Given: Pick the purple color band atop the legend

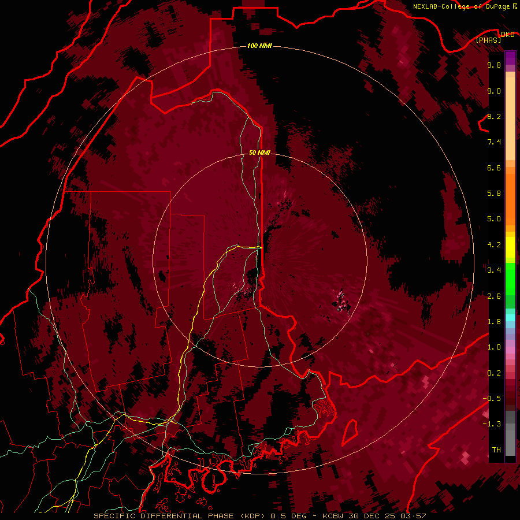Looking at the screenshot, I should [510, 58].
